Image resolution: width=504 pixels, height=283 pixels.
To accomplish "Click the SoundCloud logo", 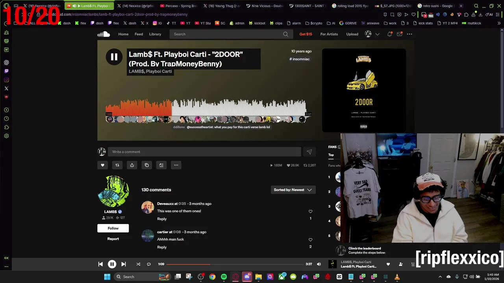I will (x=104, y=34).
